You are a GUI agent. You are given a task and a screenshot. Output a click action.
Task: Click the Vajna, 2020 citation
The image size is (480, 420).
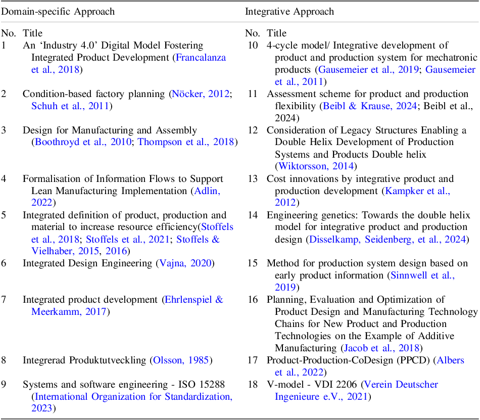tap(185, 263)
